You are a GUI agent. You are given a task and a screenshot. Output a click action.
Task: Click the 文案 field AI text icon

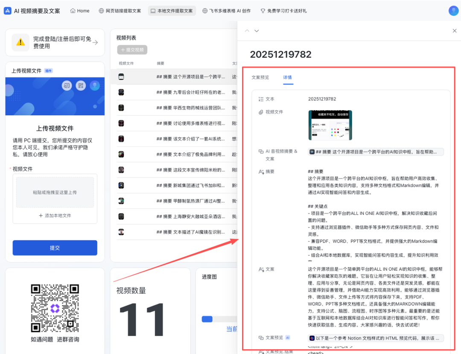(261, 269)
